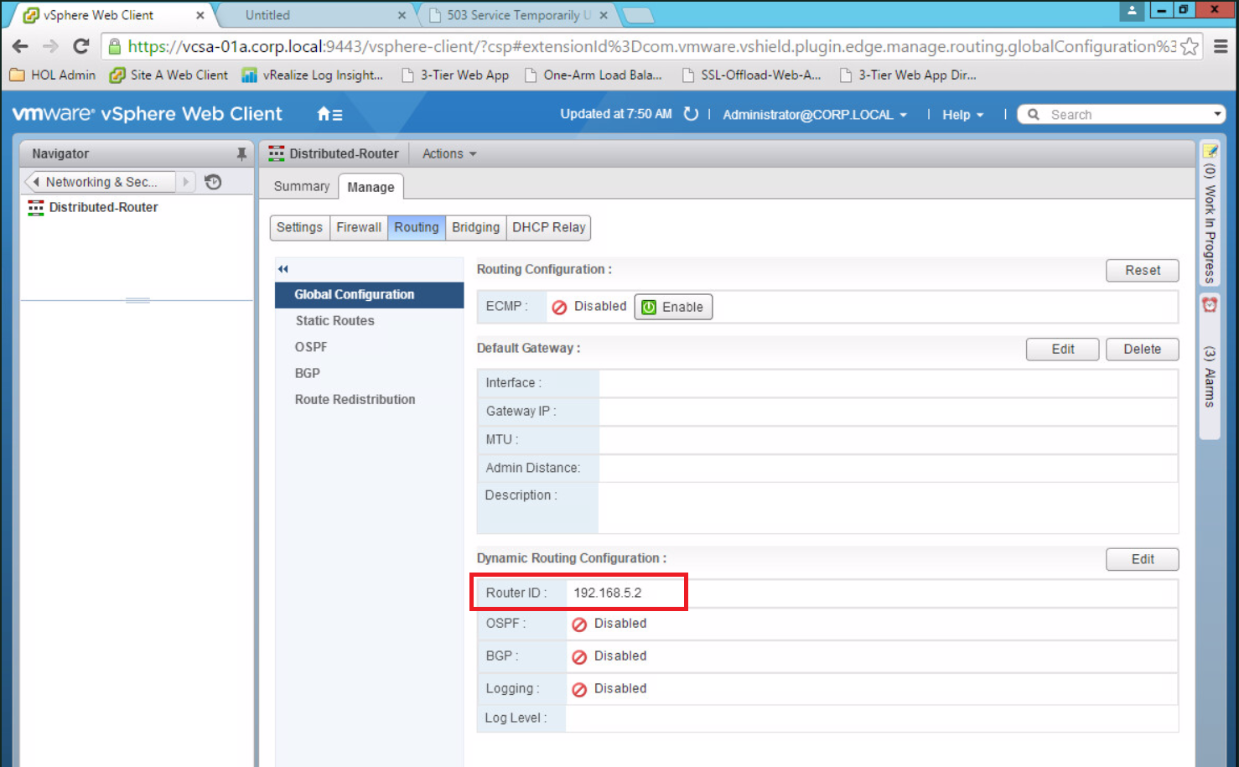The image size is (1239, 767).
Task: Click the Alarms clock icon
Action: [1210, 305]
